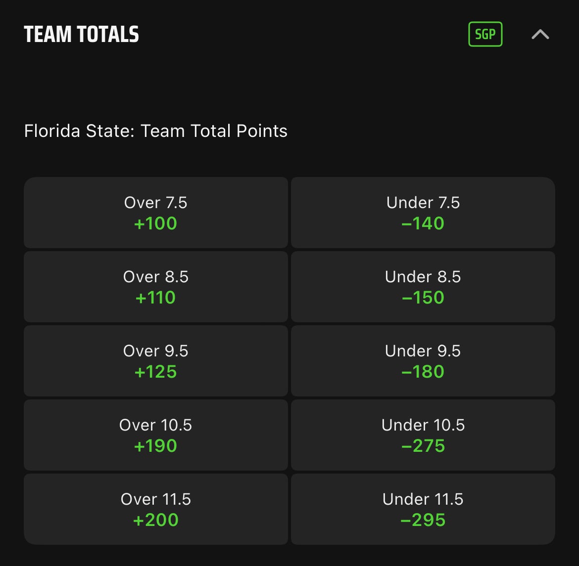Select the −180 odds price
The width and height of the screenshot is (579, 566).
[x=423, y=372]
